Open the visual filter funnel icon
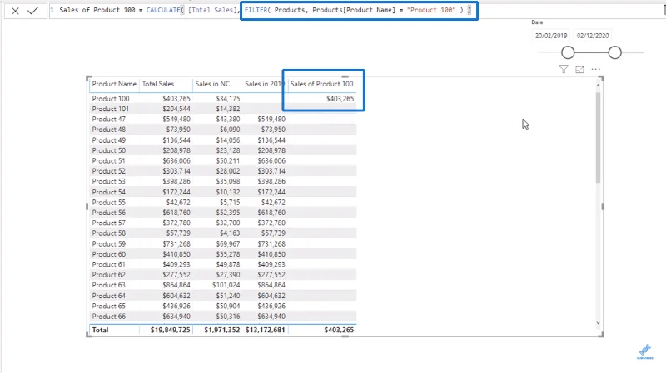Screen dimensions: 666x373 (564, 69)
